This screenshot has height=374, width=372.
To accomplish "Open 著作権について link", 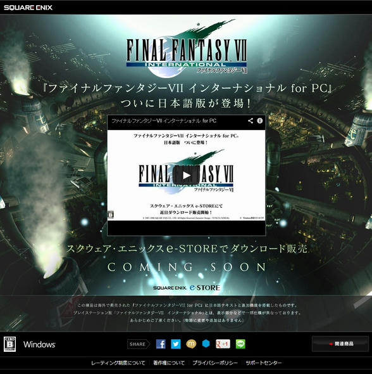I will coord(169,363).
